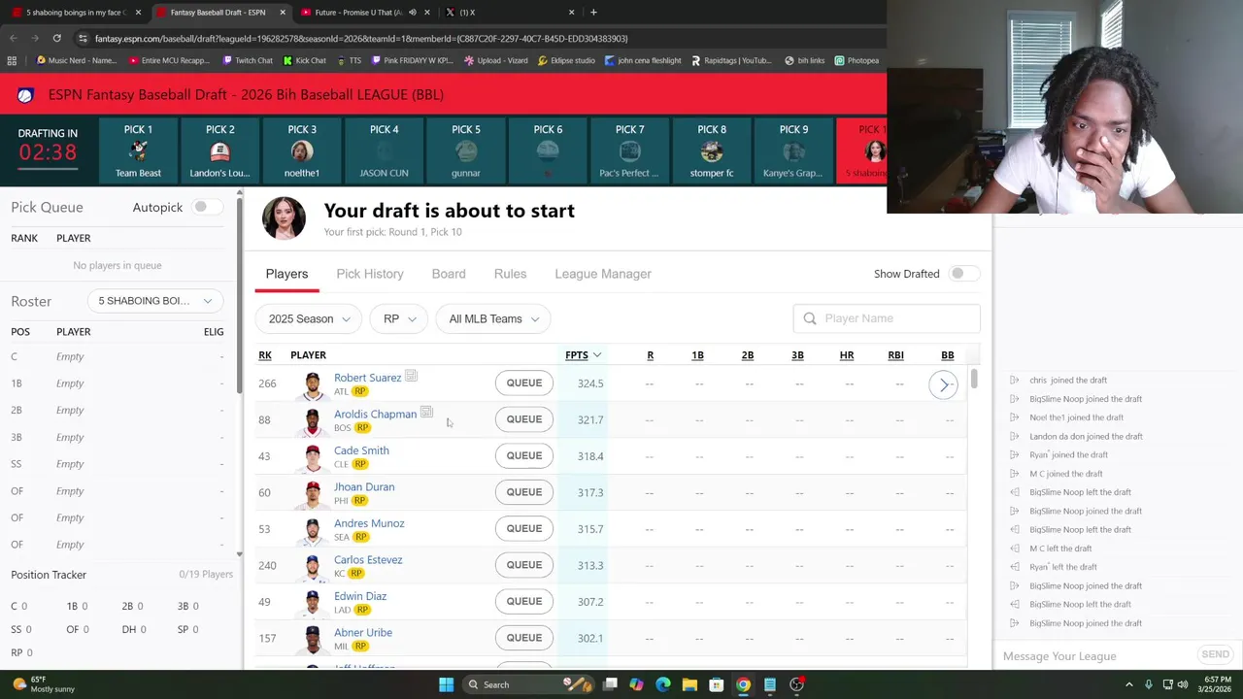
Task: Queue Cade Smith
Action: point(523,455)
